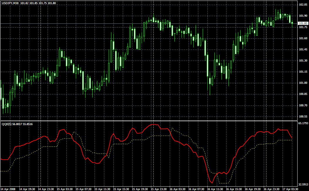Click the 15 Apr 15:30 time label
Image resolution: width=309 pixels, height=191 pixels.
coord(121,189)
